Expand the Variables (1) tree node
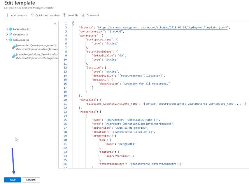This screenshot has height=184, width=249. 7,35
